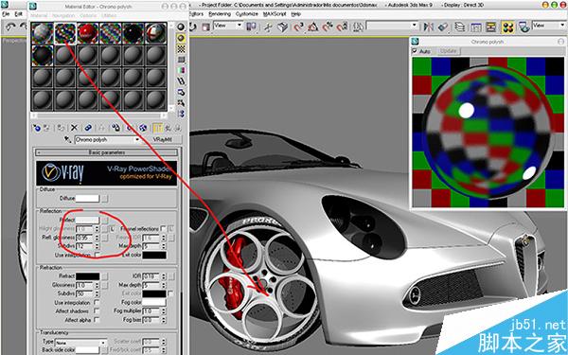Click the Sample Type sphere icon in Material Editor
The height and width of the screenshot is (355, 568).
pos(181,27)
